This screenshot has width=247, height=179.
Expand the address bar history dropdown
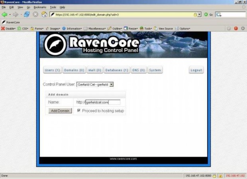(x=199, y=15)
